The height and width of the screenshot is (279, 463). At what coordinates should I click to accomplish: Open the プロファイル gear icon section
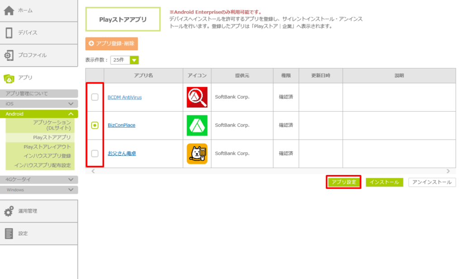click(x=9, y=55)
